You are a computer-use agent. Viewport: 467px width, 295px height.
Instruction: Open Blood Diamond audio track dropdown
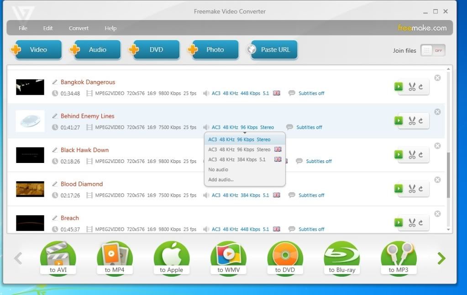click(241, 195)
